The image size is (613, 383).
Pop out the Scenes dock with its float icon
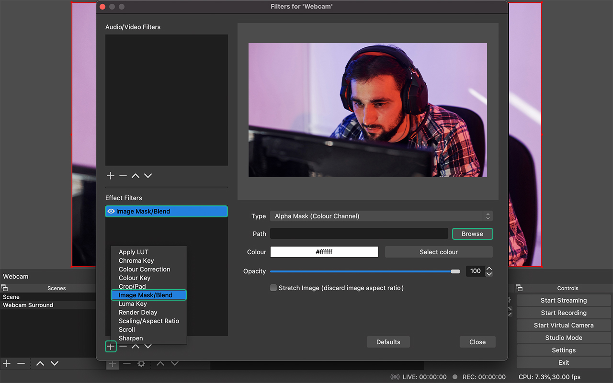pyautogui.click(x=4, y=288)
